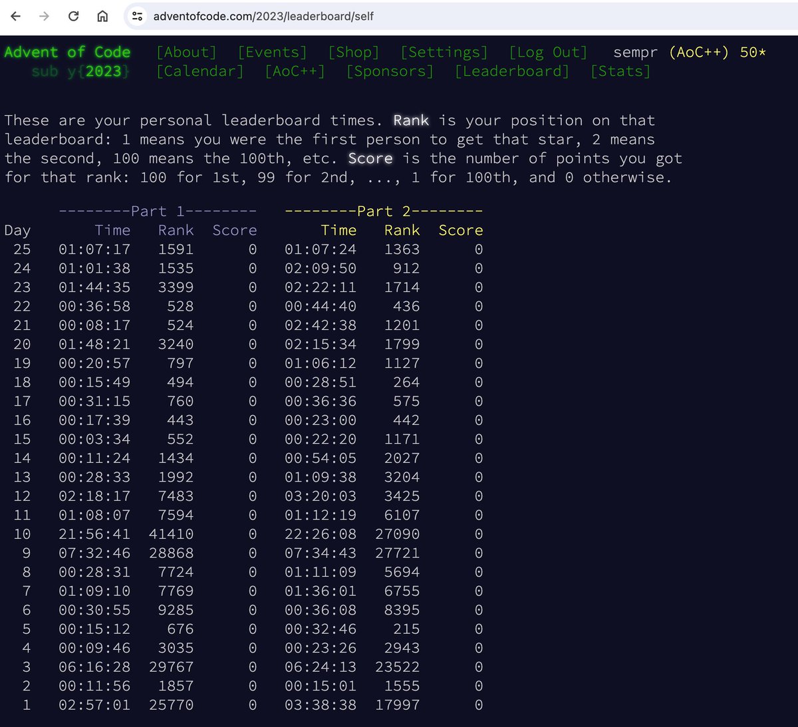Open the [About] page
The image size is (798, 727).
pyautogui.click(x=187, y=52)
